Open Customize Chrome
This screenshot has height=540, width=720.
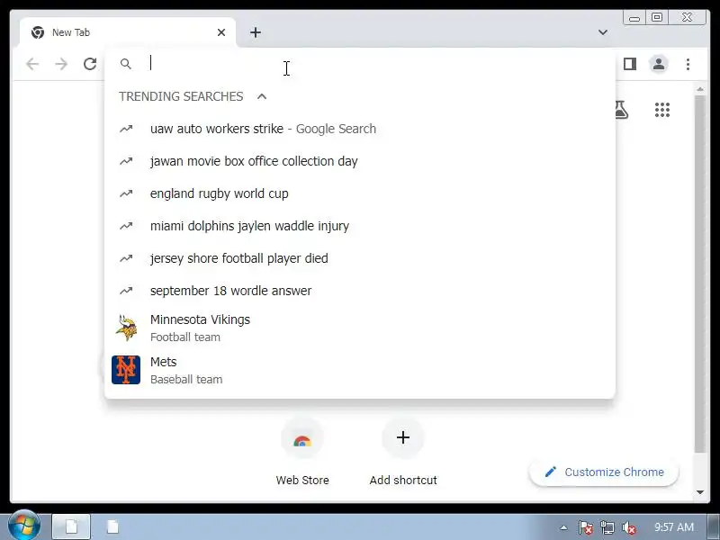pyautogui.click(x=604, y=472)
